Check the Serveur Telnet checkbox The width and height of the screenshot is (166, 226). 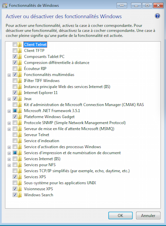click(15, 135)
